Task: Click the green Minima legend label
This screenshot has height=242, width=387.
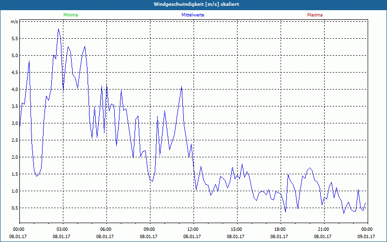Action: (71, 15)
